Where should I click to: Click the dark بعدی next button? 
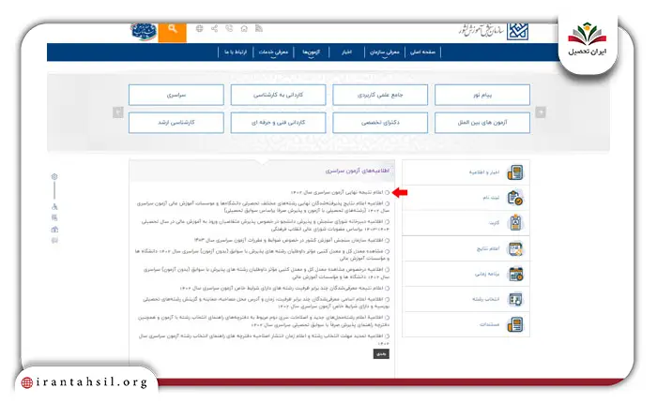381,354
